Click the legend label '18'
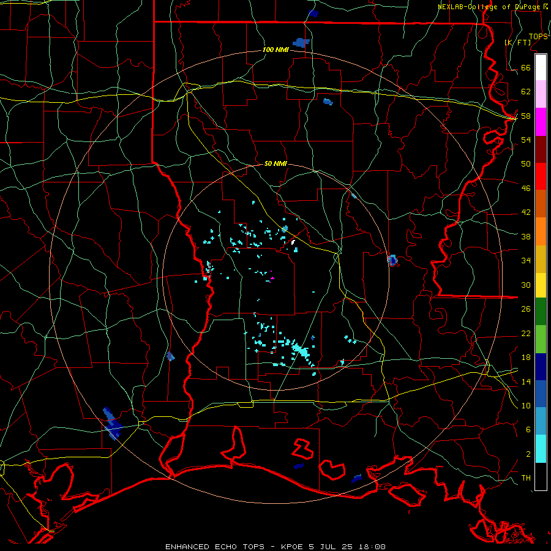The width and height of the screenshot is (551, 551). [x=526, y=358]
